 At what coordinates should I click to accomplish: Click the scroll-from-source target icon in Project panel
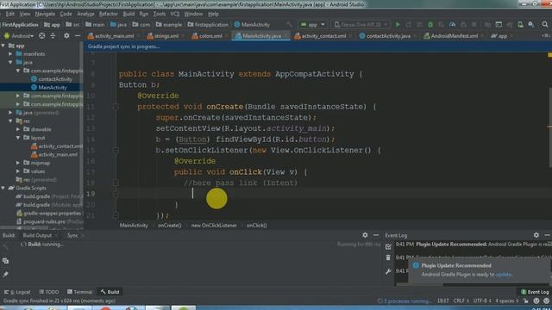click(41, 36)
